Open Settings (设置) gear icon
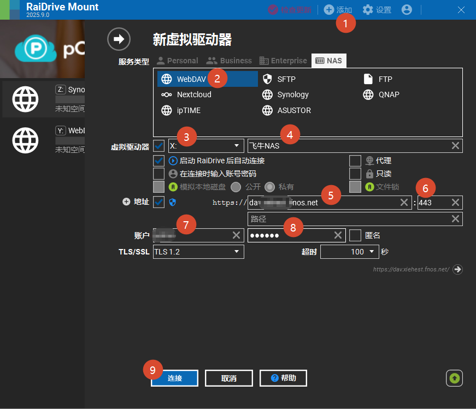 pos(368,10)
